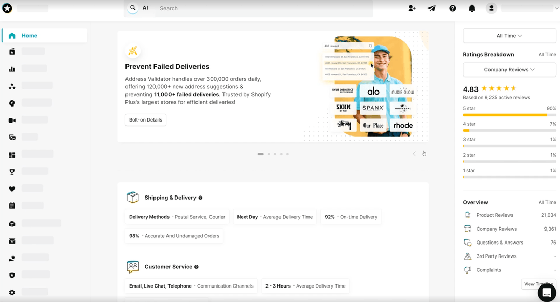The width and height of the screenshot is (560, 302).
Task: Select the Home menu item
Action: 44,36
